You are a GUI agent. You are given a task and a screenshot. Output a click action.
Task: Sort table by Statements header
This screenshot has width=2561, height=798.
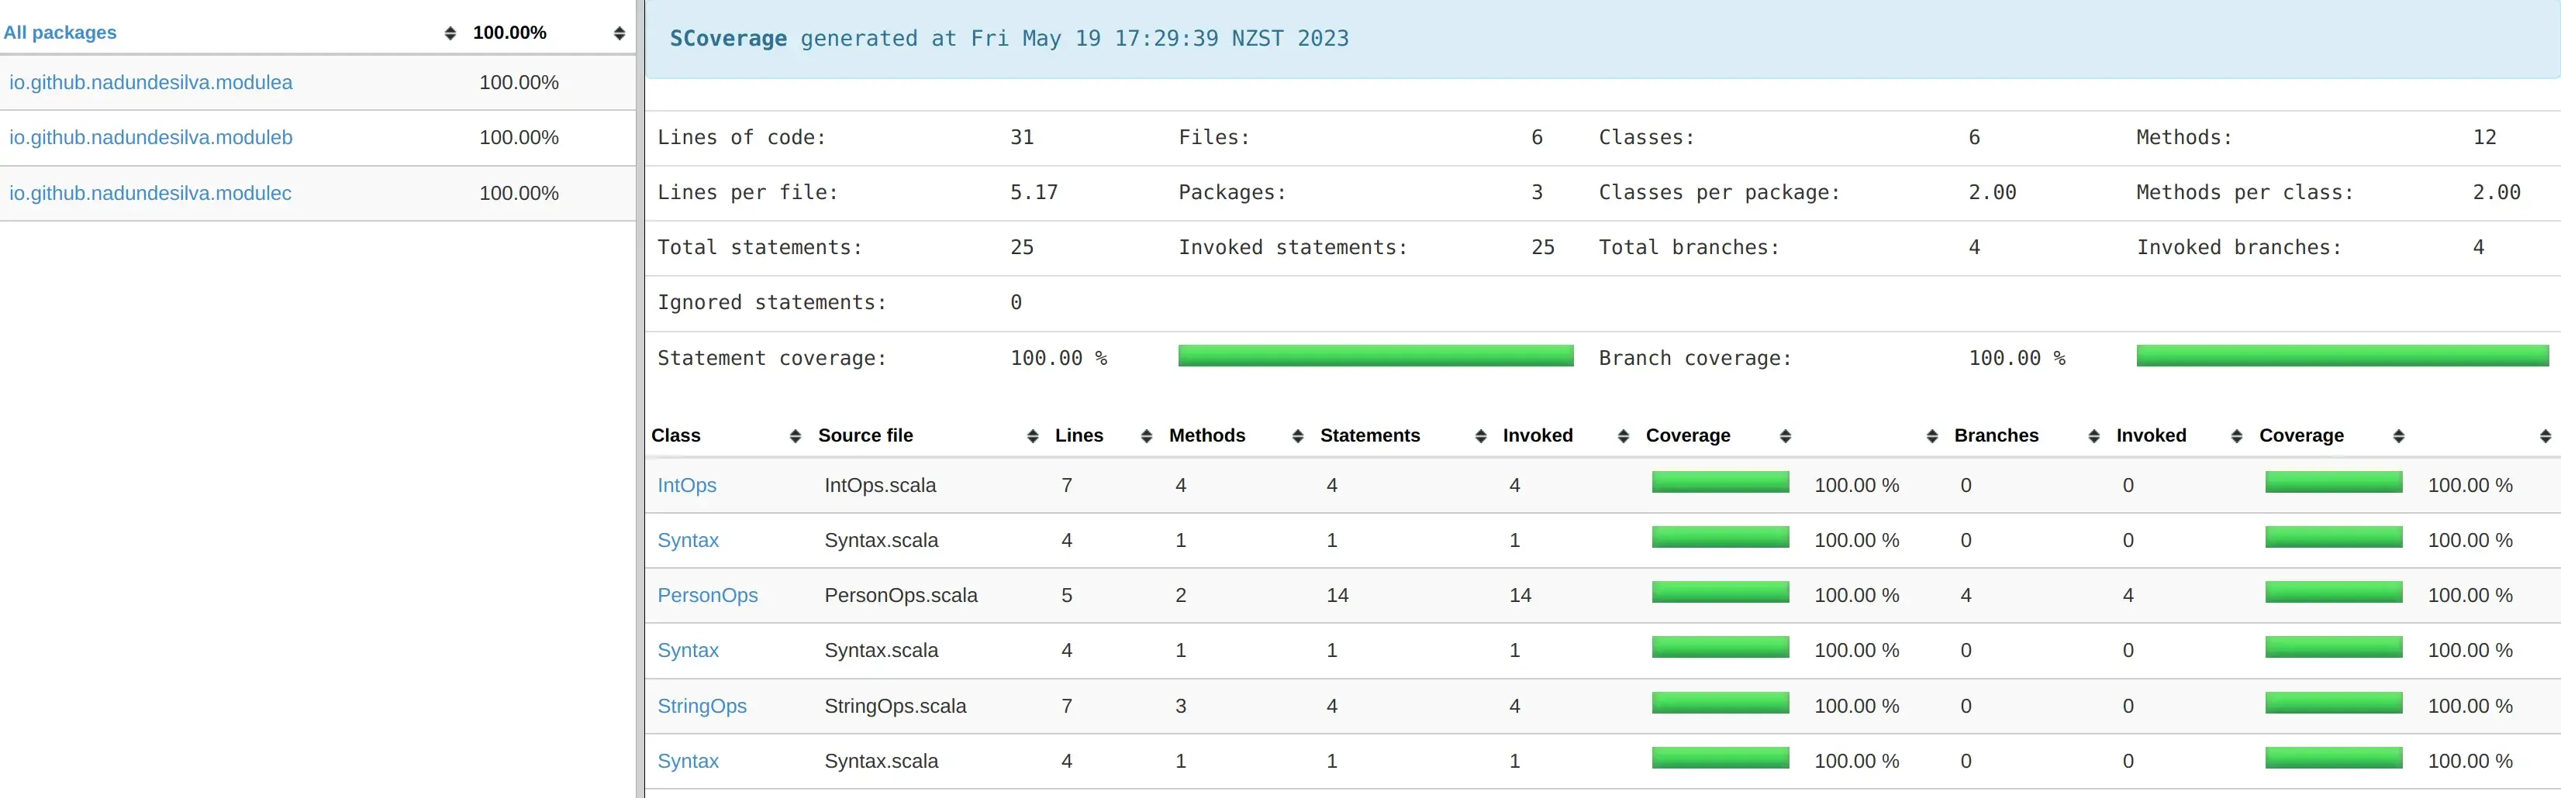point(1370,435)
